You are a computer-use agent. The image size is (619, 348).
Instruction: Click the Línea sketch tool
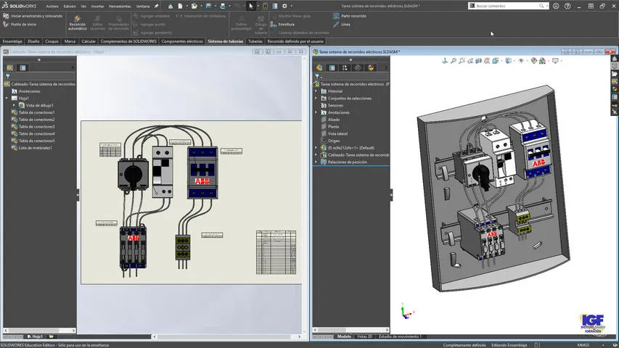(342, 25)
